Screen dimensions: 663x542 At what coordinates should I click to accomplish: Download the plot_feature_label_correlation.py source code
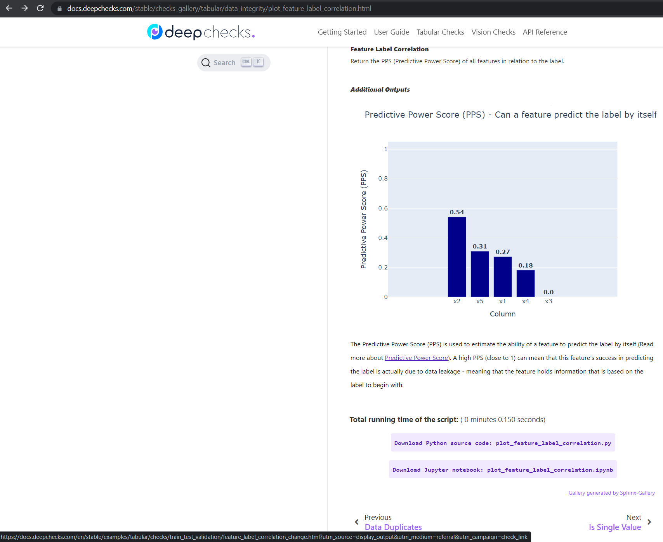click(502, 443)
